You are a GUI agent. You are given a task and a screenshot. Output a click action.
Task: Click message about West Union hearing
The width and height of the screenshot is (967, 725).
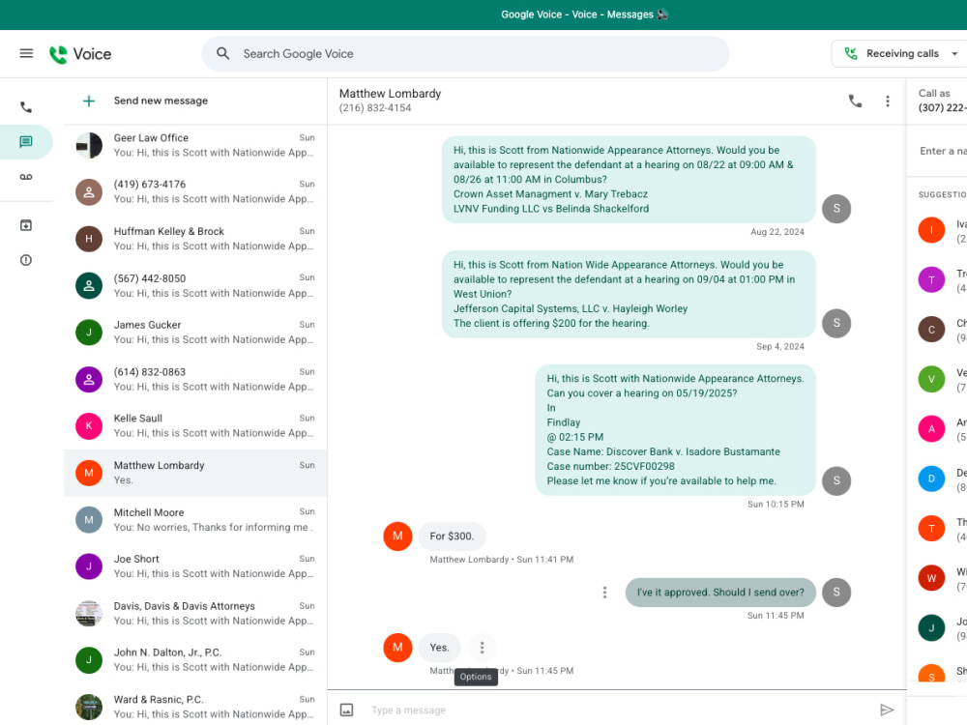click(x=629, y=294)
